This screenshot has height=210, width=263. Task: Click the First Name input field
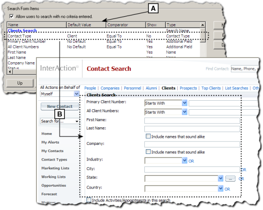192,121
